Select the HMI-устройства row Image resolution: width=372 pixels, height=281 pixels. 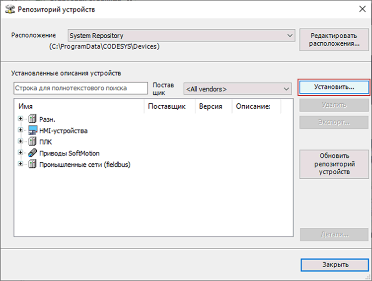(x=64, y=131)
